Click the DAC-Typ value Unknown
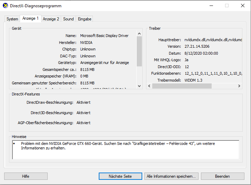Image resolution: width=251 pixels, height=185 pixels. (88, 56)
